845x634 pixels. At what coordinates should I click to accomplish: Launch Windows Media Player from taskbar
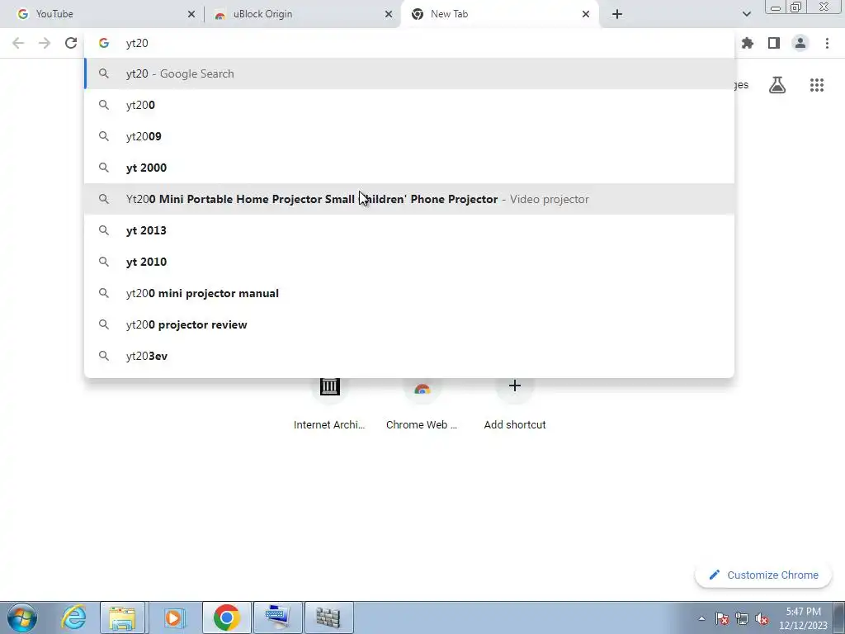pyautogui.click(x=173, y=617)
